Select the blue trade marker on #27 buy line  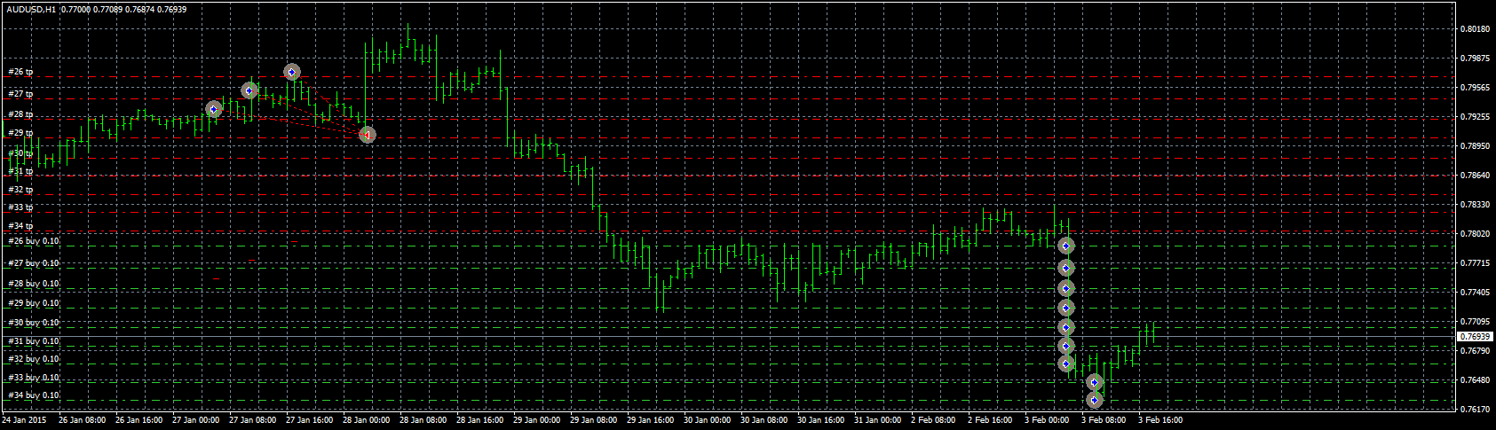tap(1066, 268)
